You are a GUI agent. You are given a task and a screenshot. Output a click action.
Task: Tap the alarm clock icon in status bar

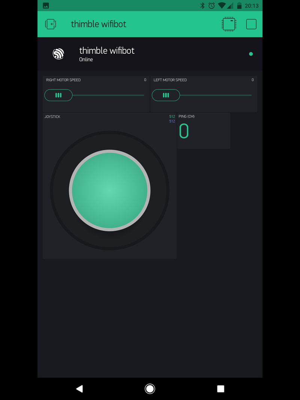pyautogui.click(x=211, y=6)
